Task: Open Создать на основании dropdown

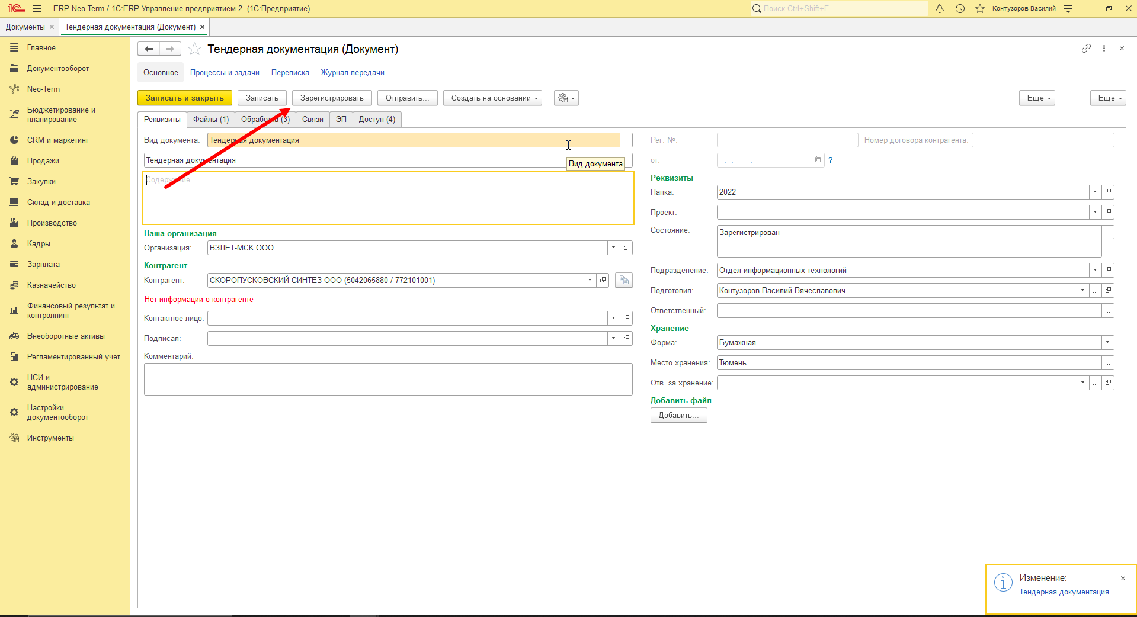Action: pos(492,98)
